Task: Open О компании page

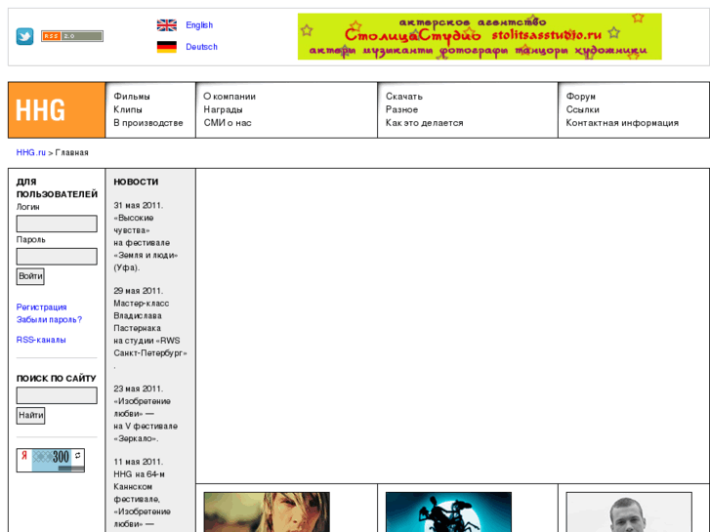Action: [230, 97]
